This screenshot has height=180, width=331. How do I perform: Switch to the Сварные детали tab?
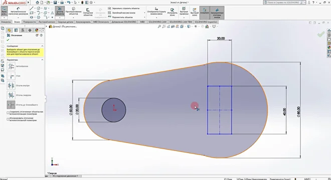tap(65, 21)
